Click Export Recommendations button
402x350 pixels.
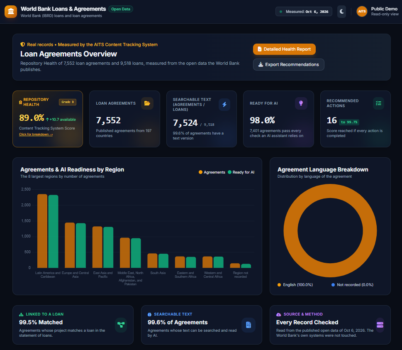(289, 65)
